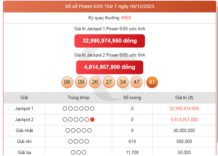Click the 4,814,957,800 đồng jackpot button

tap(110, 67)
